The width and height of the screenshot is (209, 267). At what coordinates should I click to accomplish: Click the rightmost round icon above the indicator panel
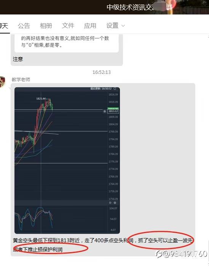115,203
